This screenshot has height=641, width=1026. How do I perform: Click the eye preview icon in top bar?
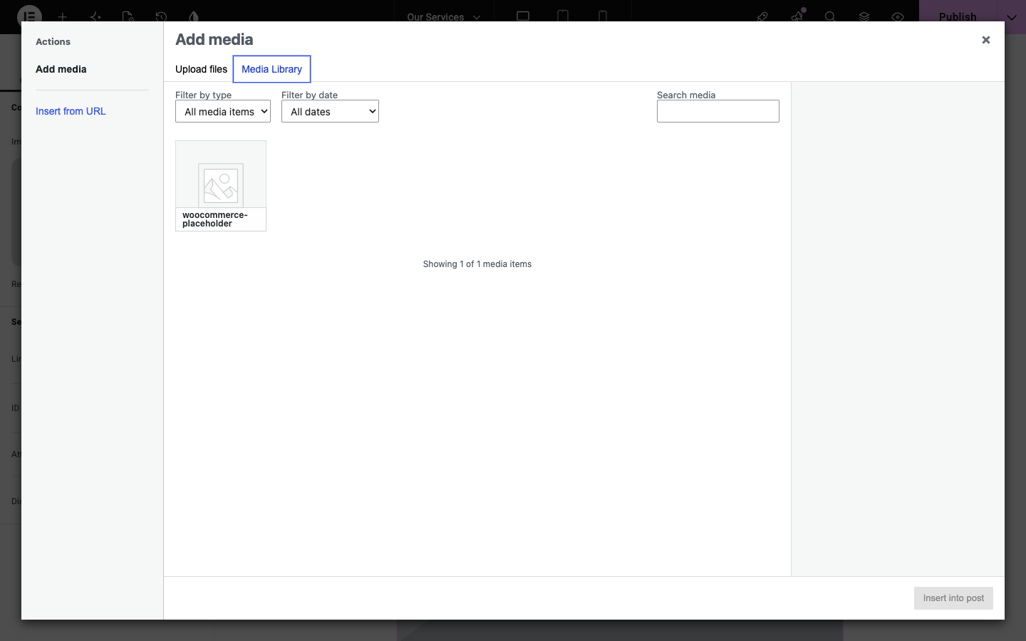click(x=898, y=16)
